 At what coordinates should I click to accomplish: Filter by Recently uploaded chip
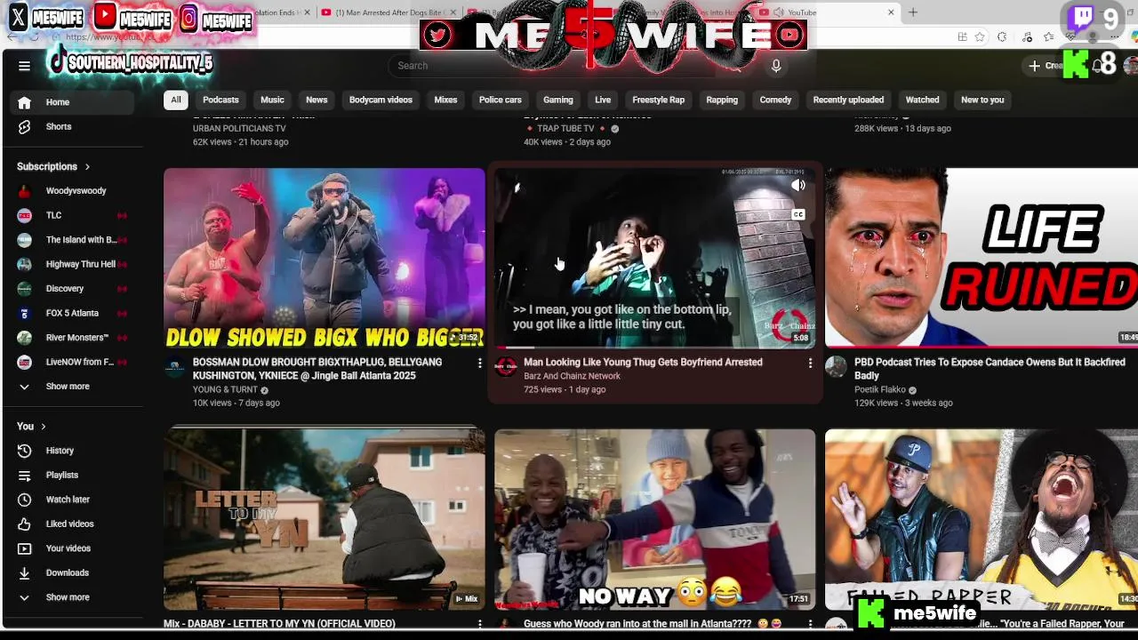[848, 100]
